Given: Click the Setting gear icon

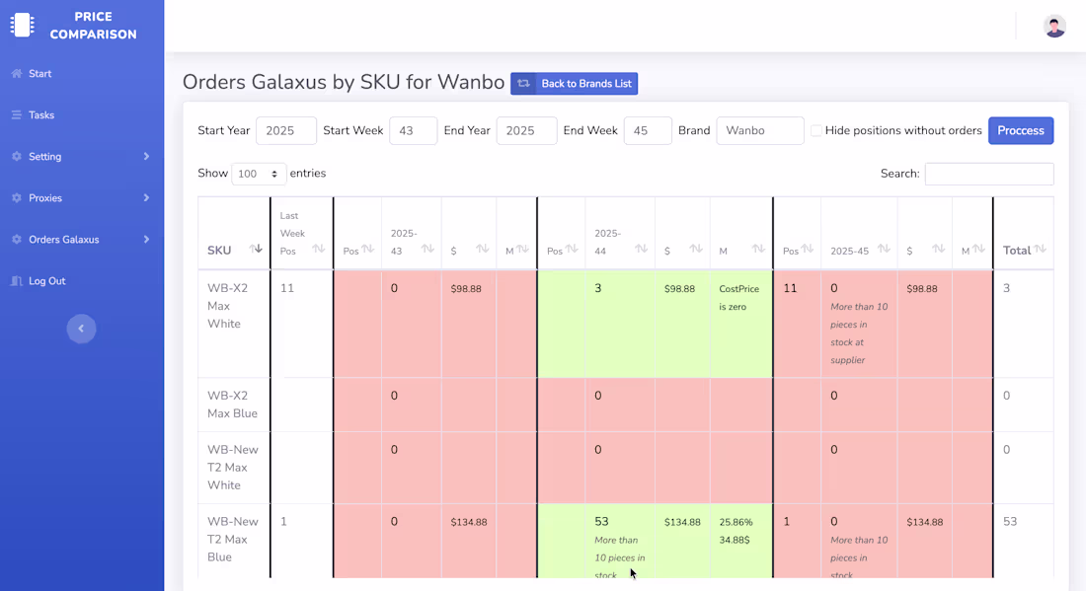Looking at the screenshot, I should (x=17, y=157).
